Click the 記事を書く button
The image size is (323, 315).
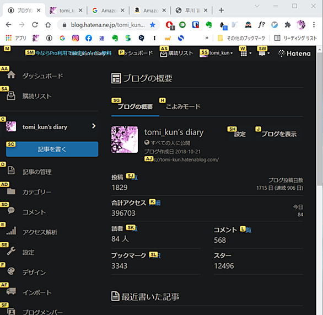click(52, 149)
